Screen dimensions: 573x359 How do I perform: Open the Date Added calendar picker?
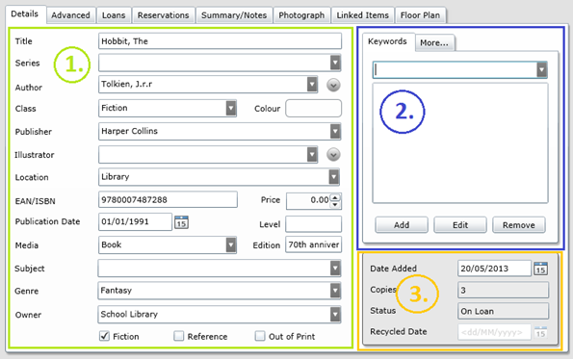pyautogui.click(x=540, y=269)
